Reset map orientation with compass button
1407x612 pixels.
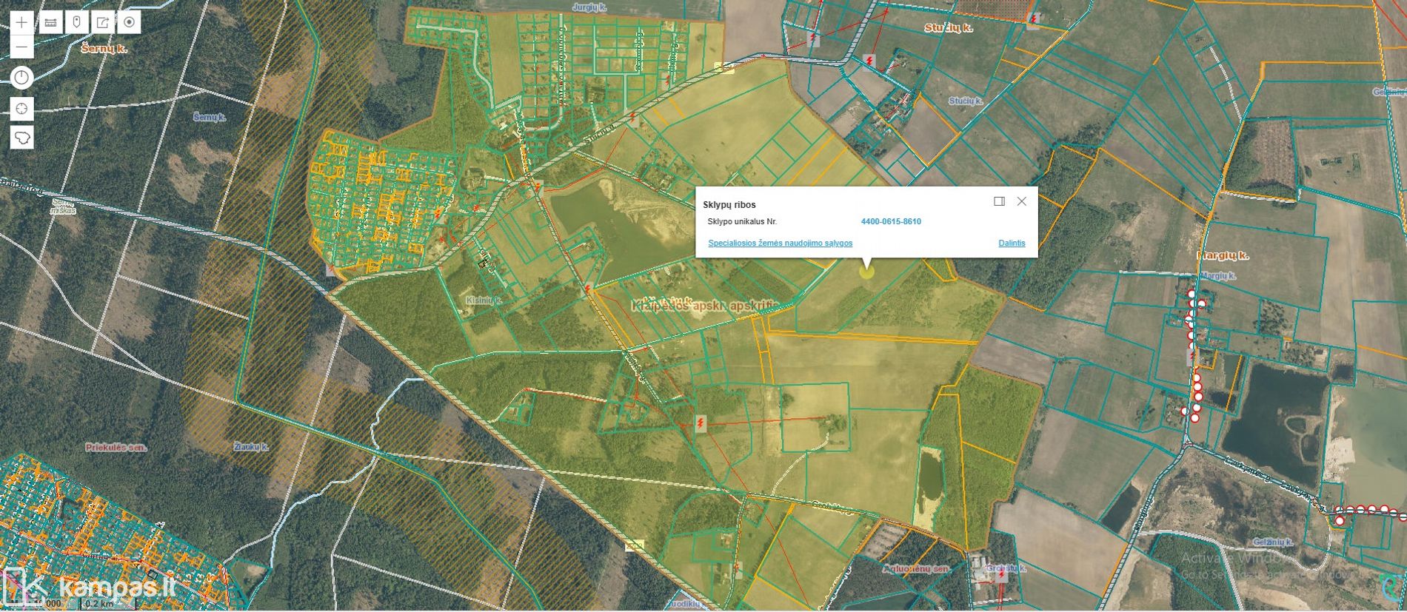click(21, 78)
